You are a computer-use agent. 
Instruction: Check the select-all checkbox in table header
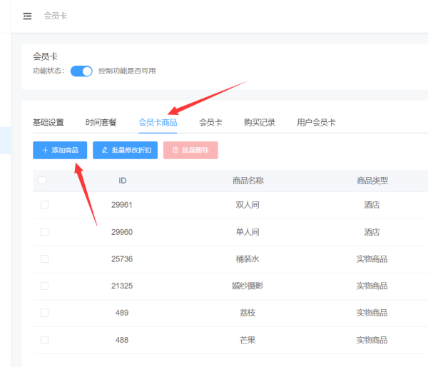click(43, 181)
